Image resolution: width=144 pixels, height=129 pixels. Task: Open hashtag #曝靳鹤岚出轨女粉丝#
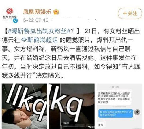pos(39,31)
